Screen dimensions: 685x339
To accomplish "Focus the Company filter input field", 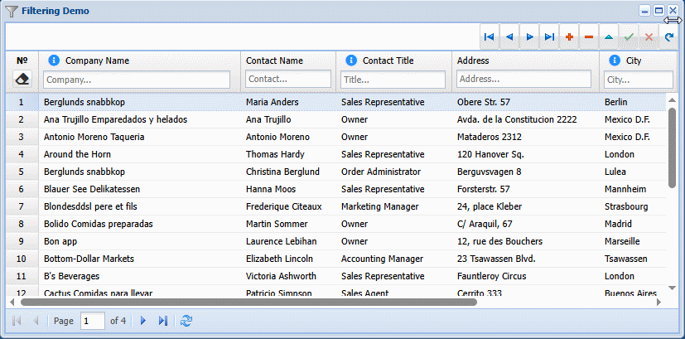I will [137, 80].
